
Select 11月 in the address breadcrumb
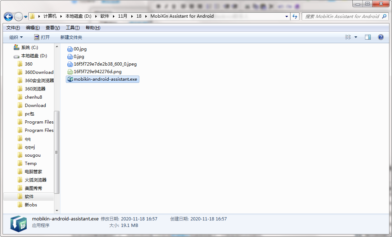coord(122,16)
